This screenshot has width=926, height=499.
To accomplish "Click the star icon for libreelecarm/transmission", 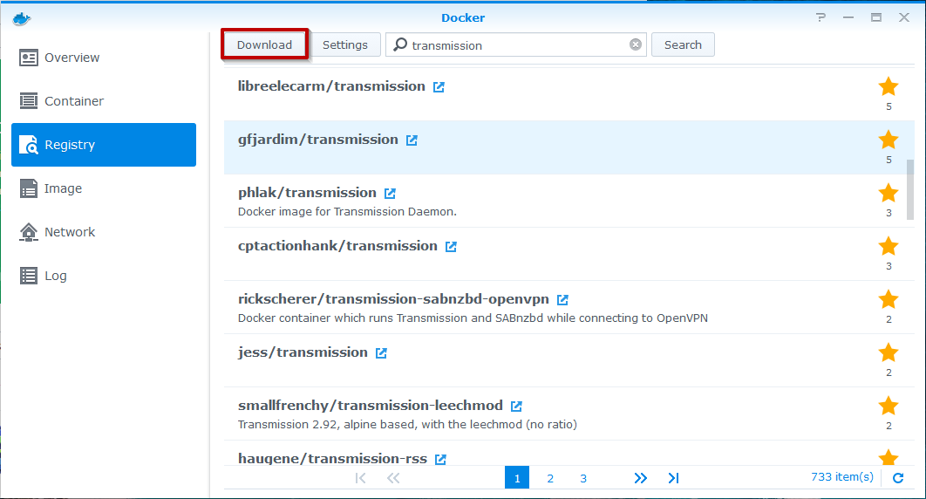I will pyautogui.click(x=889, y=87).
